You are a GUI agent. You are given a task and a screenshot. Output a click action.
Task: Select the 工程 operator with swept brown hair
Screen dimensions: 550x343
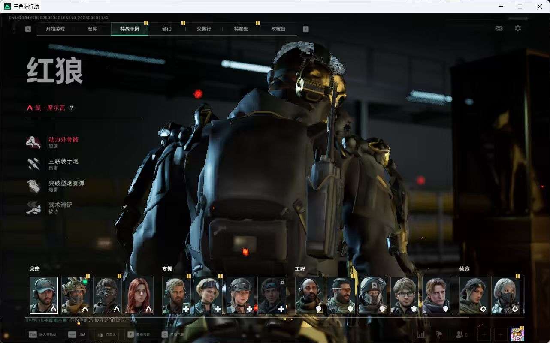[x=436, y=295]
